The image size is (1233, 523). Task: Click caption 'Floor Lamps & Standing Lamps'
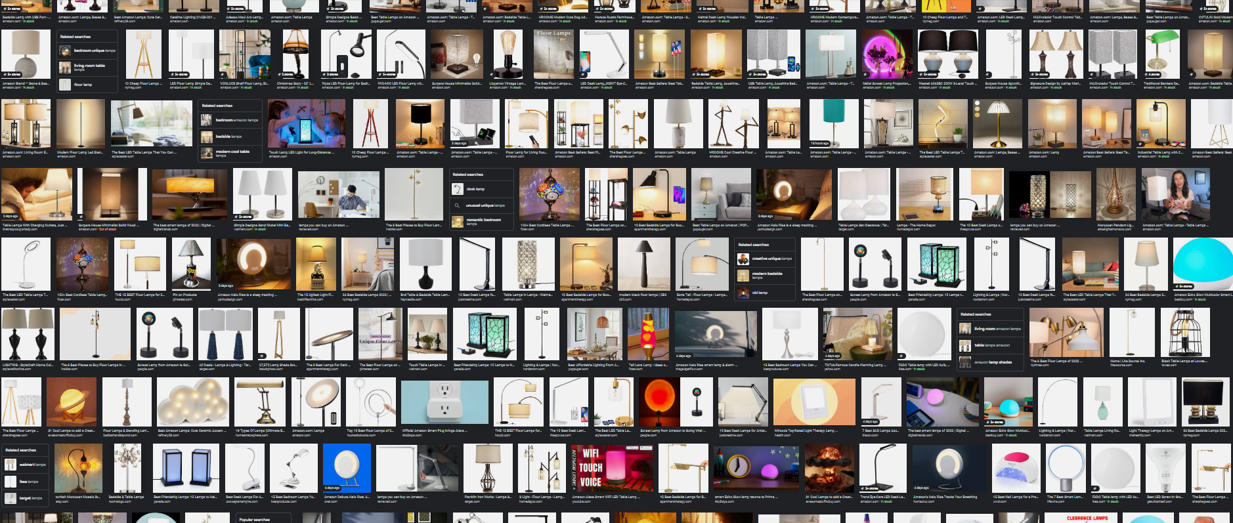(x=126, y=430)
